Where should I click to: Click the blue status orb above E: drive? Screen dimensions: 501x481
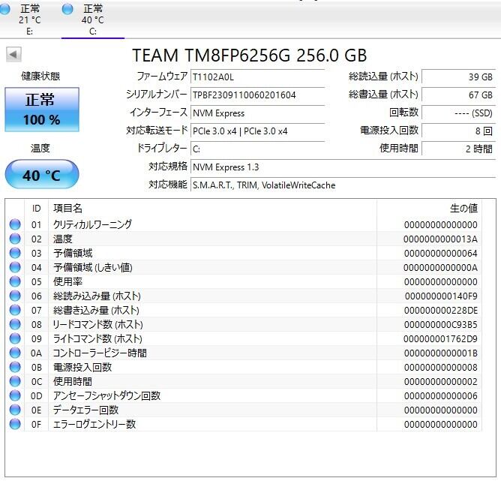tap(7, 9)
